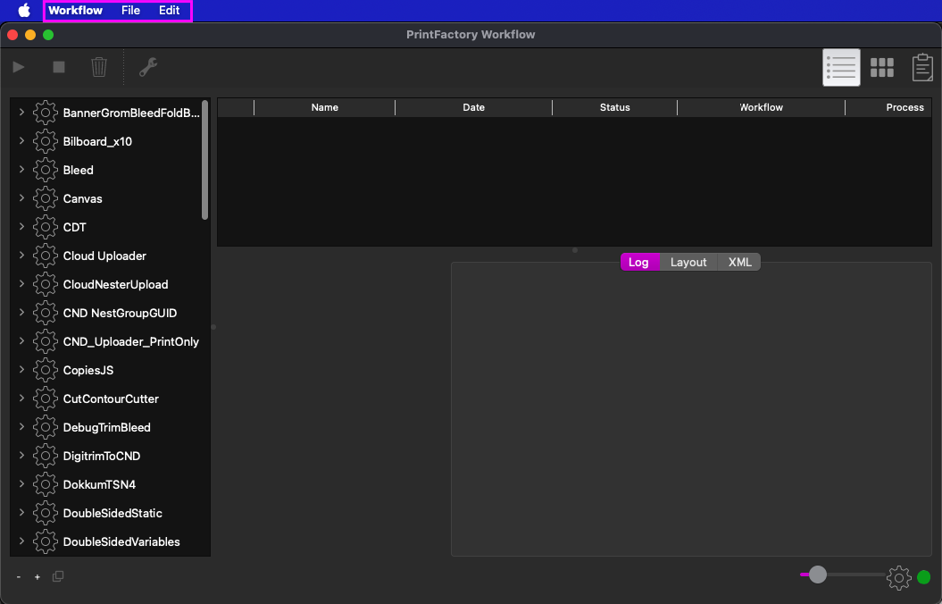Click the gear icon beside Cloud Uploader
942x604 pixels.
tap(45, 256)
